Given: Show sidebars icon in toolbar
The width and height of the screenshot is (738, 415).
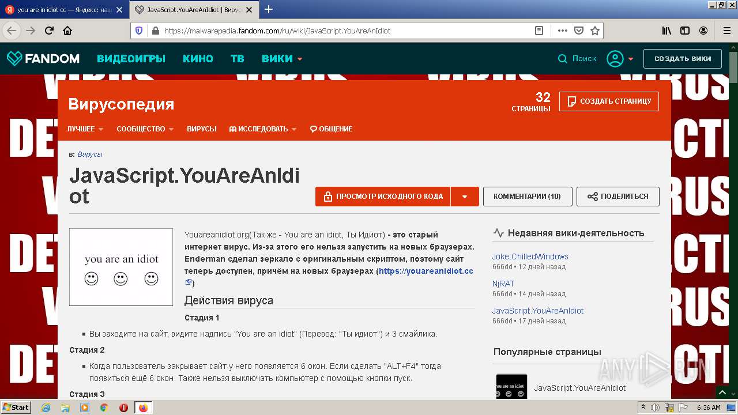Looking at the screenshot, I should click(685, 31).
